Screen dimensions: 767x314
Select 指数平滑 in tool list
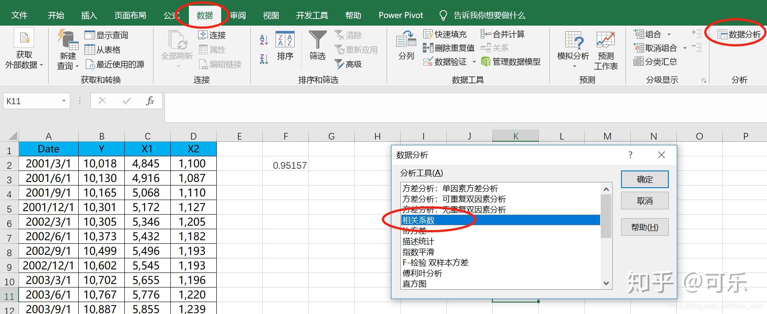coord(500,252)
